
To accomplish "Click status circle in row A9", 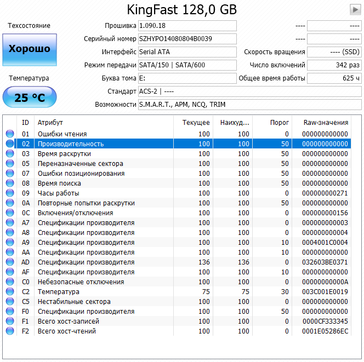I will coord(10,242).
